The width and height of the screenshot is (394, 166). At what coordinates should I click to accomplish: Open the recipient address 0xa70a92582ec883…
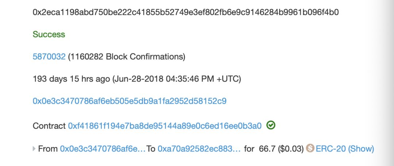tap(199, 149)
